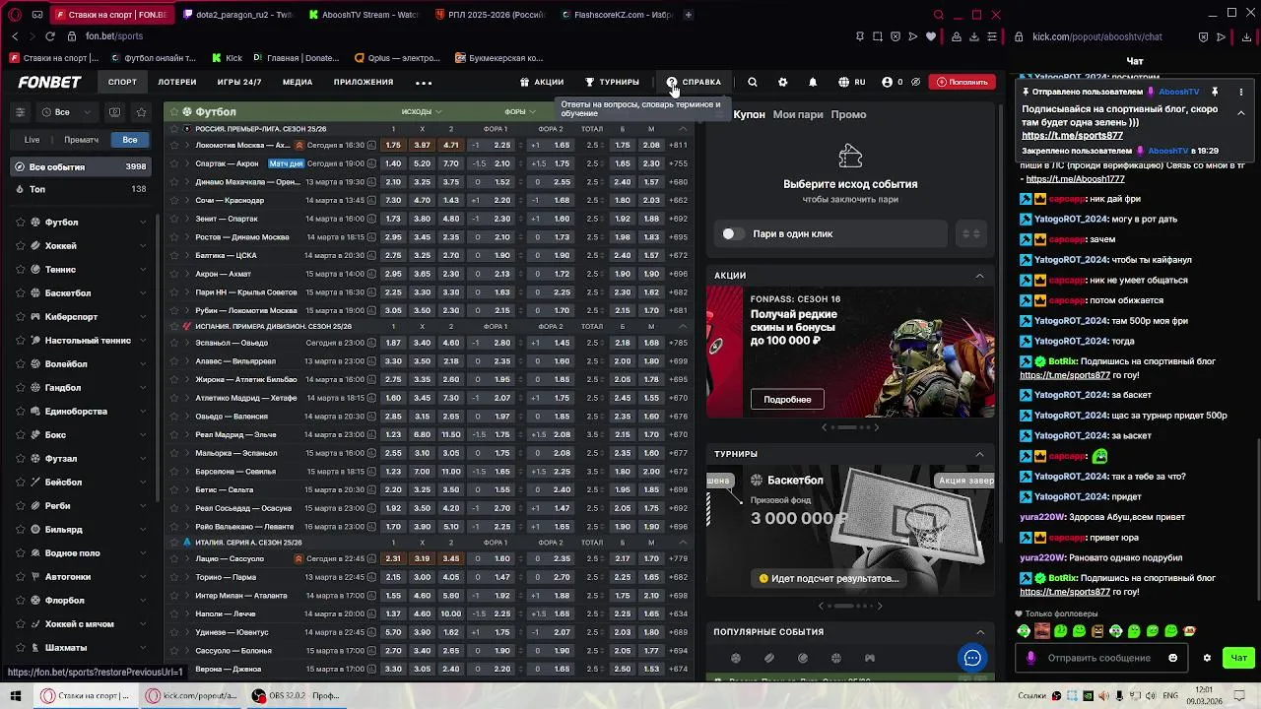Click odds 1.75 for Локомотив Москва win
1261x709 pixels.
(x=393, y=145)
